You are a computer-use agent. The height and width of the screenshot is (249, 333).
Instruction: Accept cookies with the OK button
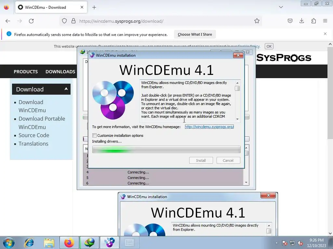pos(269,46)
